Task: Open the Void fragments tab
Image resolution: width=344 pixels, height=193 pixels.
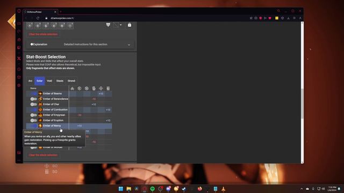Action: pyautogui.click(x=49, y=81)
